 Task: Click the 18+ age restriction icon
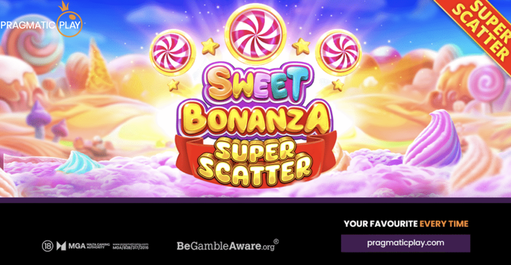pyautogui.click(x=48, y=246)
